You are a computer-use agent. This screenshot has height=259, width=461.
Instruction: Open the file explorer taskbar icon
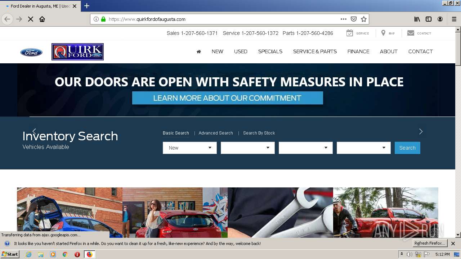coord(41,254)
